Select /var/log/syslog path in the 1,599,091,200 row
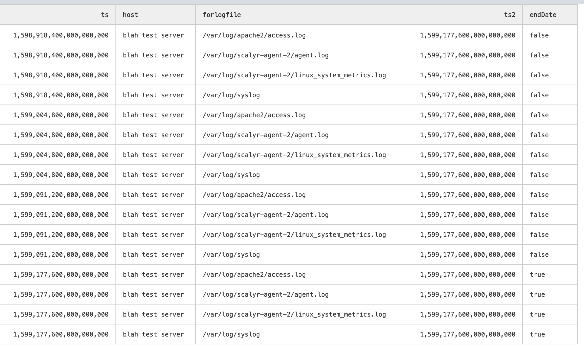Viewport: 584px width, 348px height. (231, 255)
